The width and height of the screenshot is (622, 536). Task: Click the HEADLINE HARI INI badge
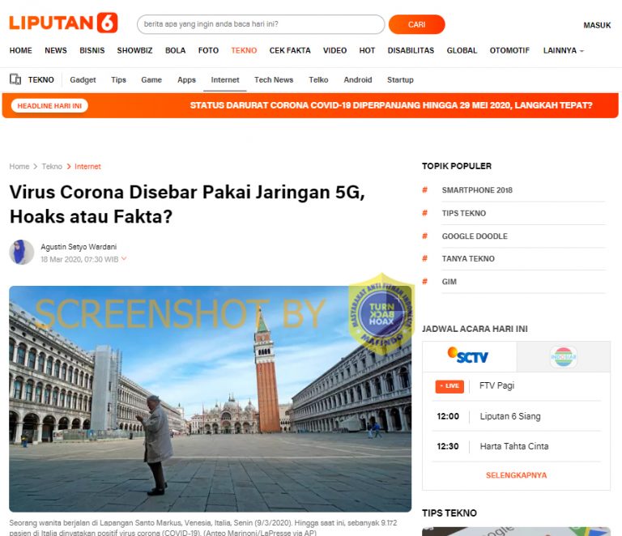click(x=49, y=106)
